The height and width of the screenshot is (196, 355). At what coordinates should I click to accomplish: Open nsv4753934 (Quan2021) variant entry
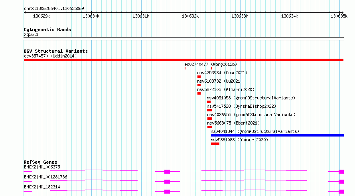pyautogui.click(x=222, y=73)
